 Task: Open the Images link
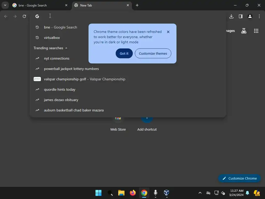coord(230,31)
